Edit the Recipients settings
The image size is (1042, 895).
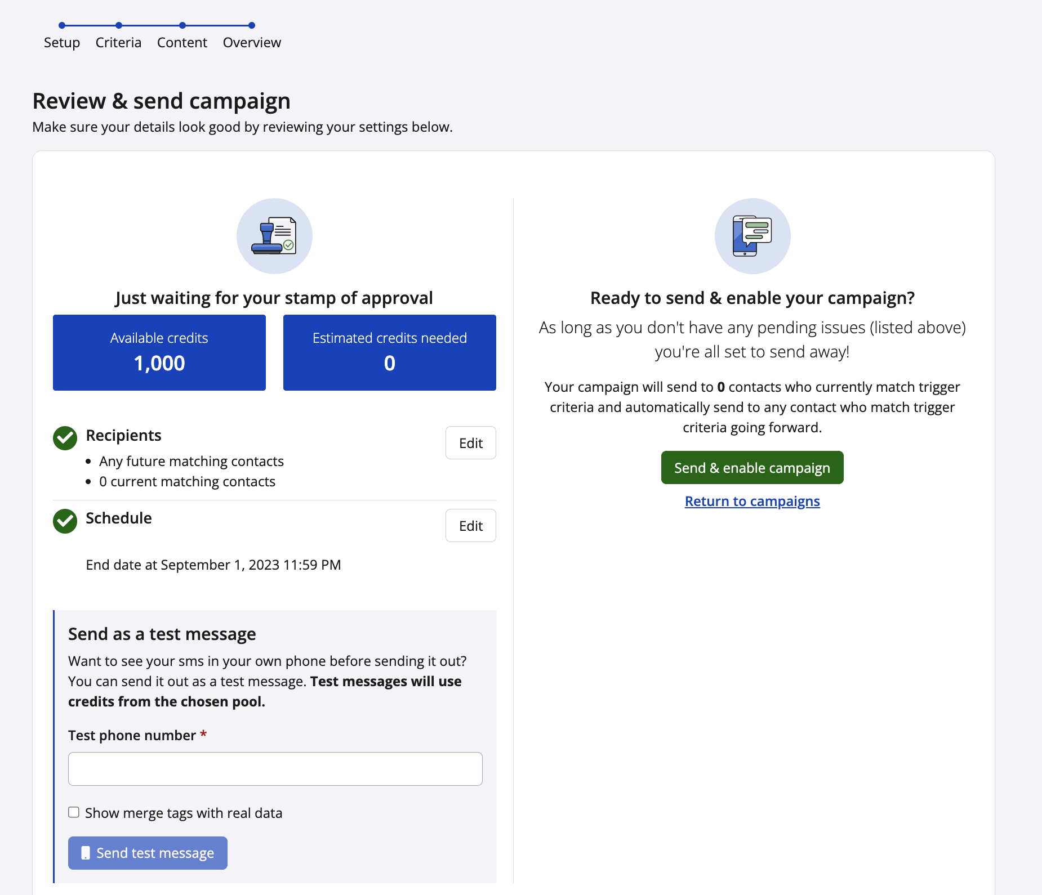click(x=470, y=443)
